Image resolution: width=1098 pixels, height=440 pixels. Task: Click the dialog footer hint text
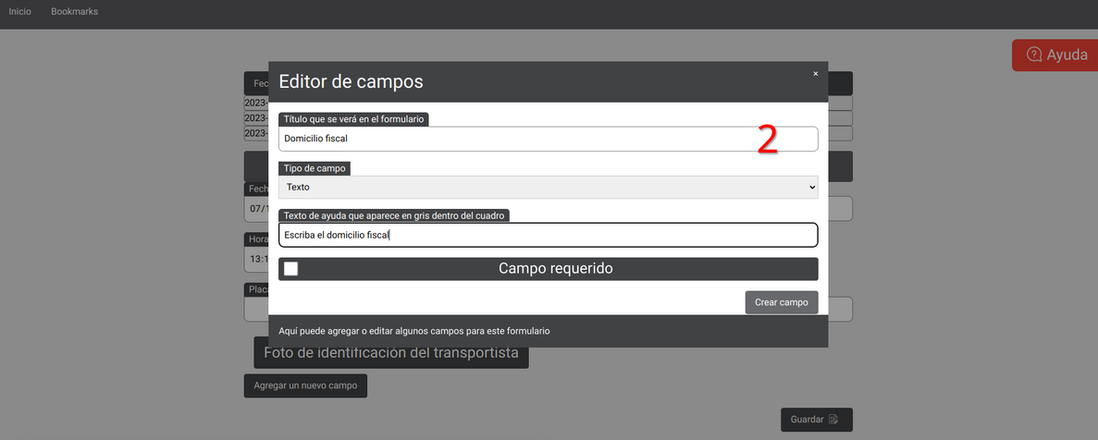[414, 331]
